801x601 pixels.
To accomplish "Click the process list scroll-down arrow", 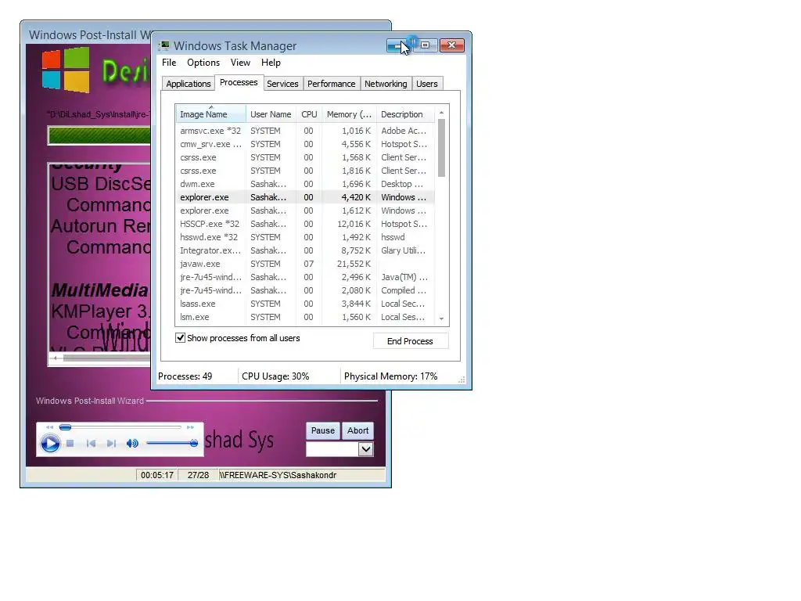I will click(x=441, y=319).
